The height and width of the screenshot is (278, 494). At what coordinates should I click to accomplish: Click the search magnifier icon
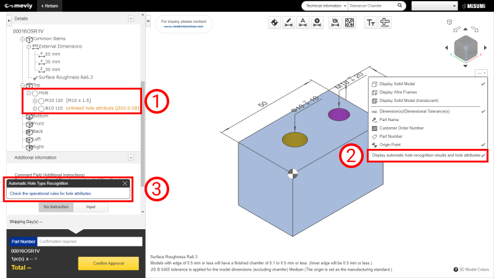click(400, 6)
